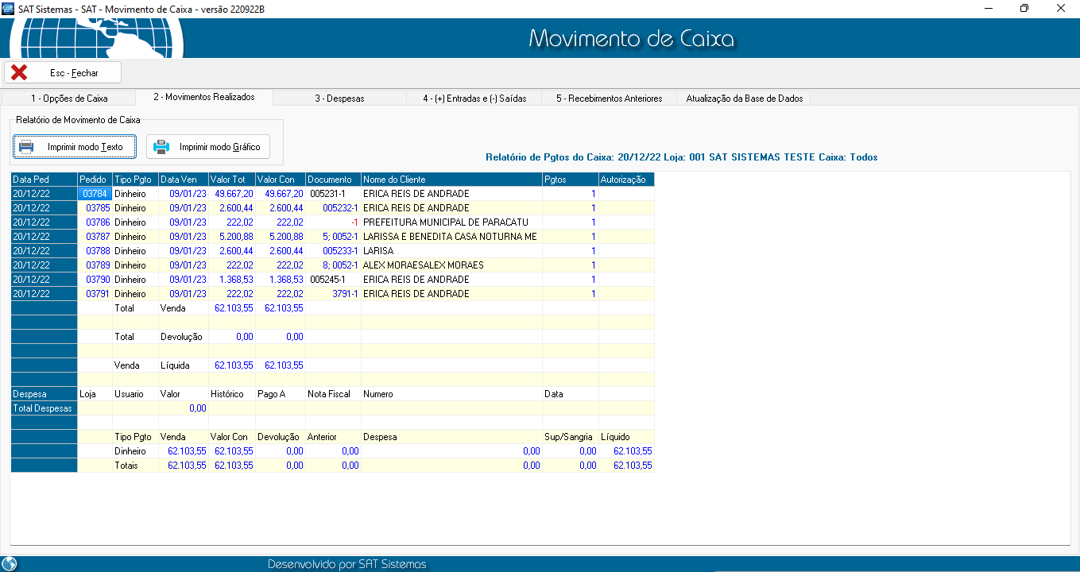The width and height of the screenshot is (1080, 572).
Task: Go to the Entradas e Saídas tab
Action: click(474, 99)
